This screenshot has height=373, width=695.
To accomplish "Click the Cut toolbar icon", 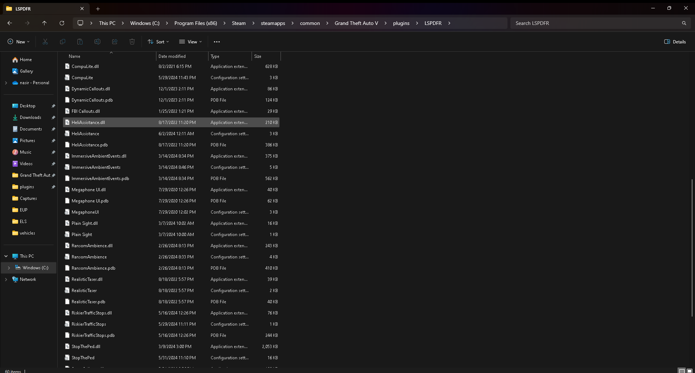I will click(x=45, y=42).
